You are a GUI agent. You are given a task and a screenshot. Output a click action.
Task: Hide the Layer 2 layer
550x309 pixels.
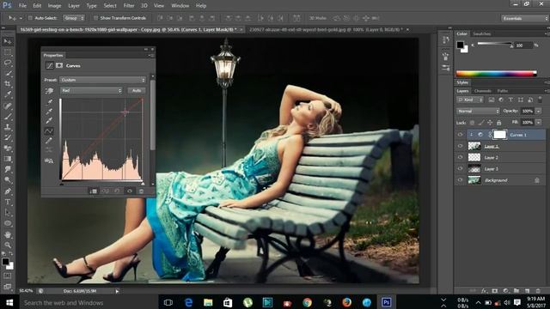[x=460, y=157]
